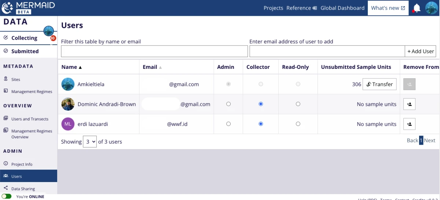Screen dimensions: 440x200
Task: Click the 306 sample units count
Action: 356,84
